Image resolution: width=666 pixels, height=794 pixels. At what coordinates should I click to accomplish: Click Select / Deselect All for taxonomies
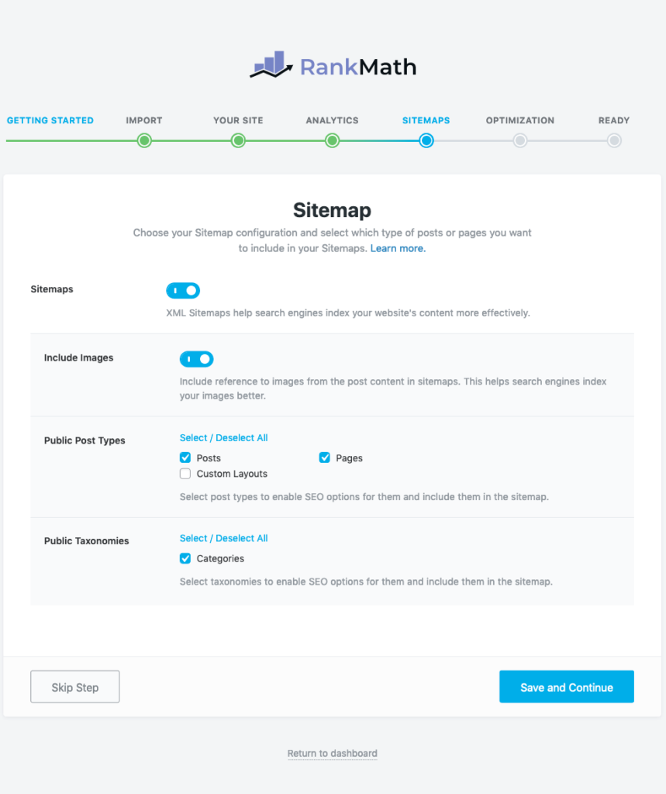224,538
